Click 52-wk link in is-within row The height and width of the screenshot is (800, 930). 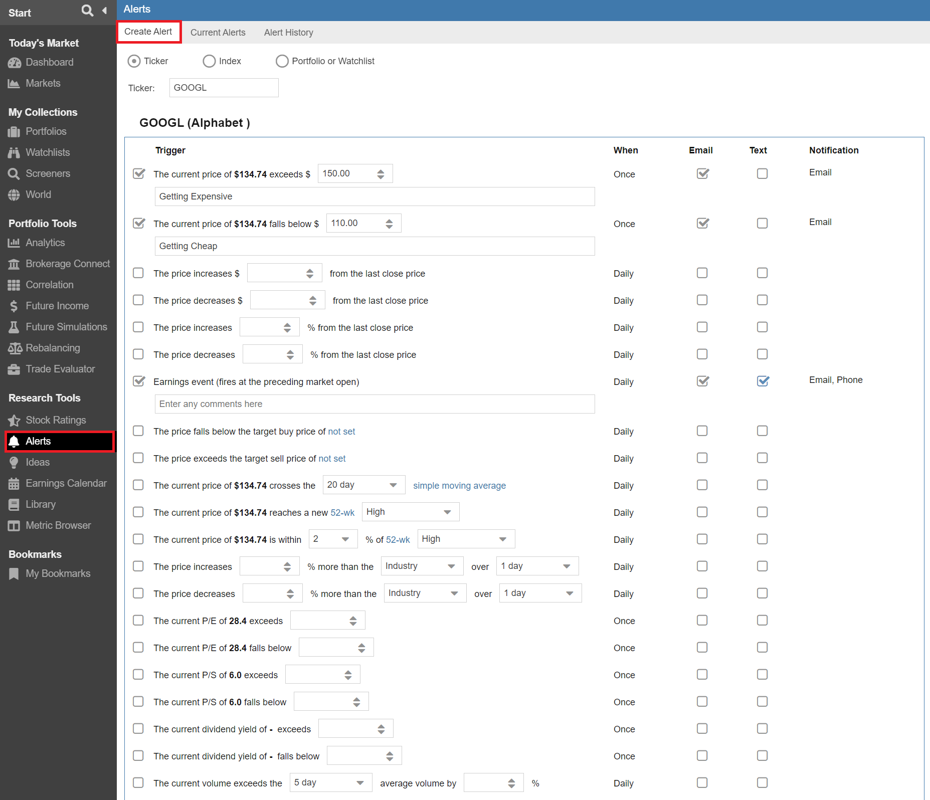398,540
